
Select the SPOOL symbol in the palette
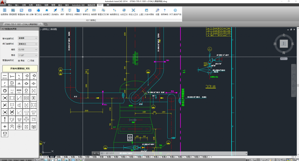[x=5, y=76]
